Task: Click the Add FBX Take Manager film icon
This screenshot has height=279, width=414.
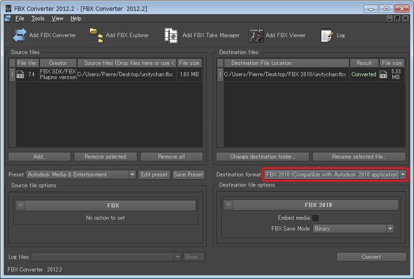Action: tap(171, 35)
